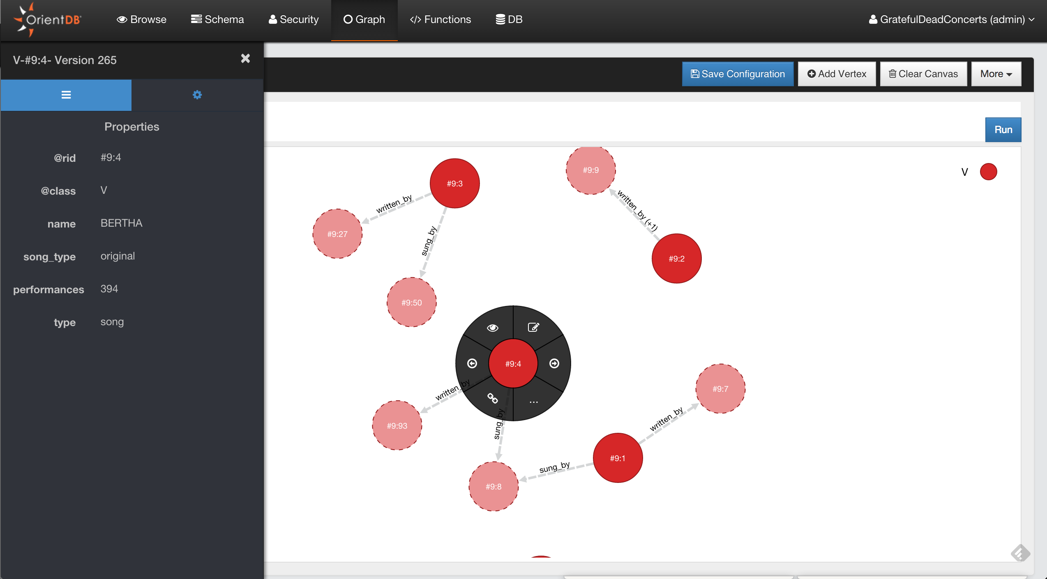Click the eye icon in radial menu
Screen dimensions: 1047x579
(x=492, y=328)
